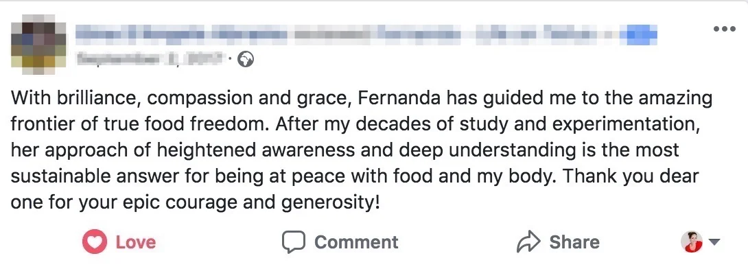The height and width of the screenshot is (269, 748).
Task: Toggle the Love reaction label
Action: click(x=135, y=242)
